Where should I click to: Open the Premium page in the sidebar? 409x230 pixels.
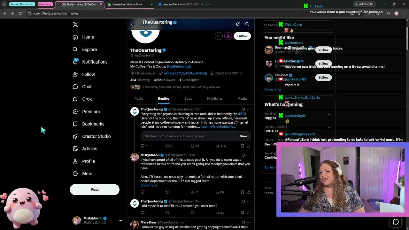coord(86,111)
